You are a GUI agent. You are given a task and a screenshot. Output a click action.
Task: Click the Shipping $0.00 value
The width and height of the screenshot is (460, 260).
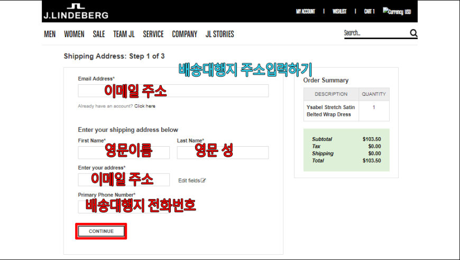coord(375,154)
